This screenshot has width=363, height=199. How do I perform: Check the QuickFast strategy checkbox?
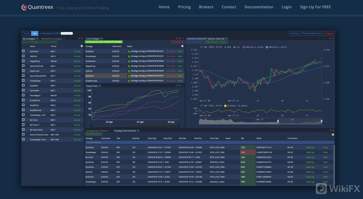pos(23,51)
